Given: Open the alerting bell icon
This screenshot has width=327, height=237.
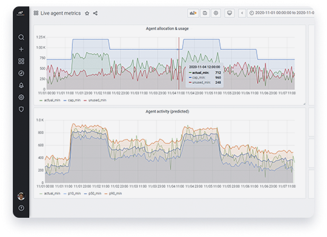Looking at the screenshot, I should click(21, 85).
